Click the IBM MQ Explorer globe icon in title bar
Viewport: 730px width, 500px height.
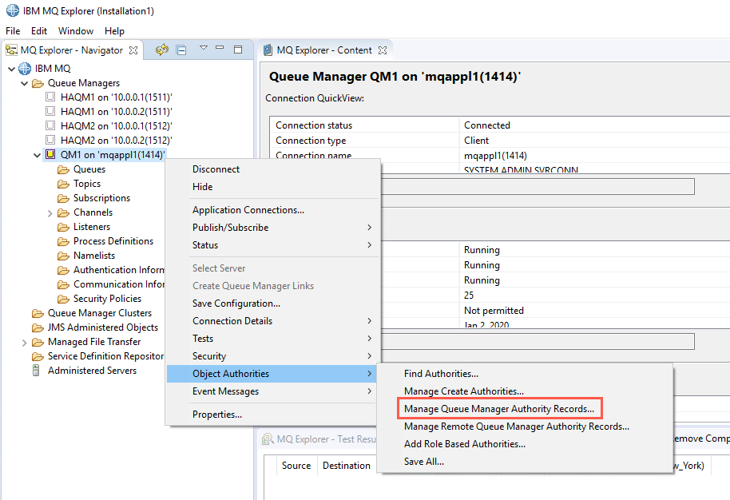coord(12,10)
